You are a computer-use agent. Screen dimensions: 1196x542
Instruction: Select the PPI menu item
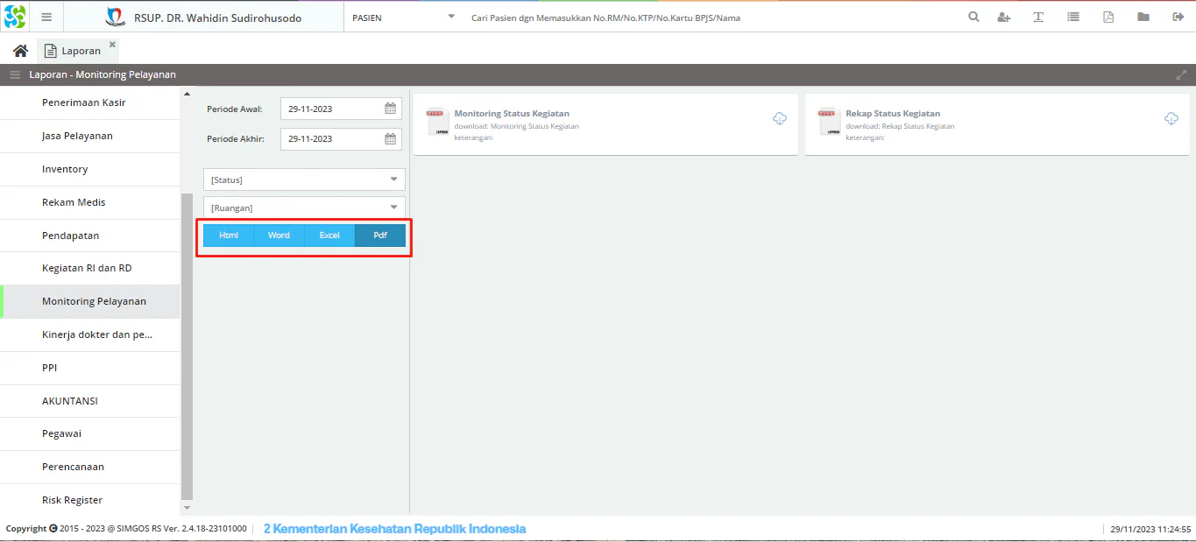(x=90, y=368)
